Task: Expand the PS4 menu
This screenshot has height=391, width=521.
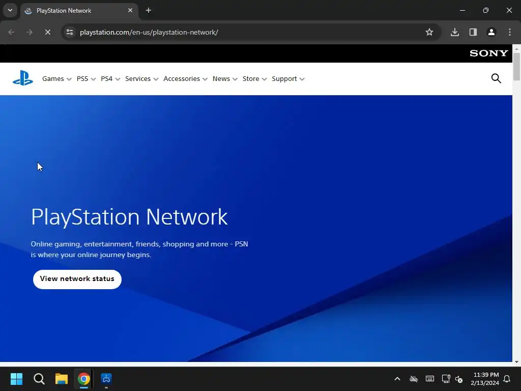Action: tap(110, 79)
